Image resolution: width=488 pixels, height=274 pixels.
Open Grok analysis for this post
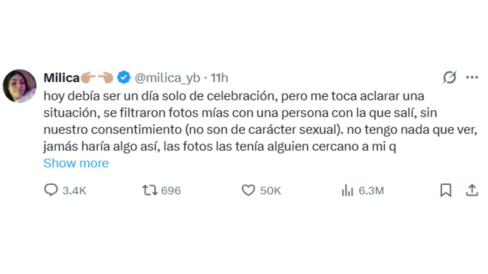pos(450,77)
